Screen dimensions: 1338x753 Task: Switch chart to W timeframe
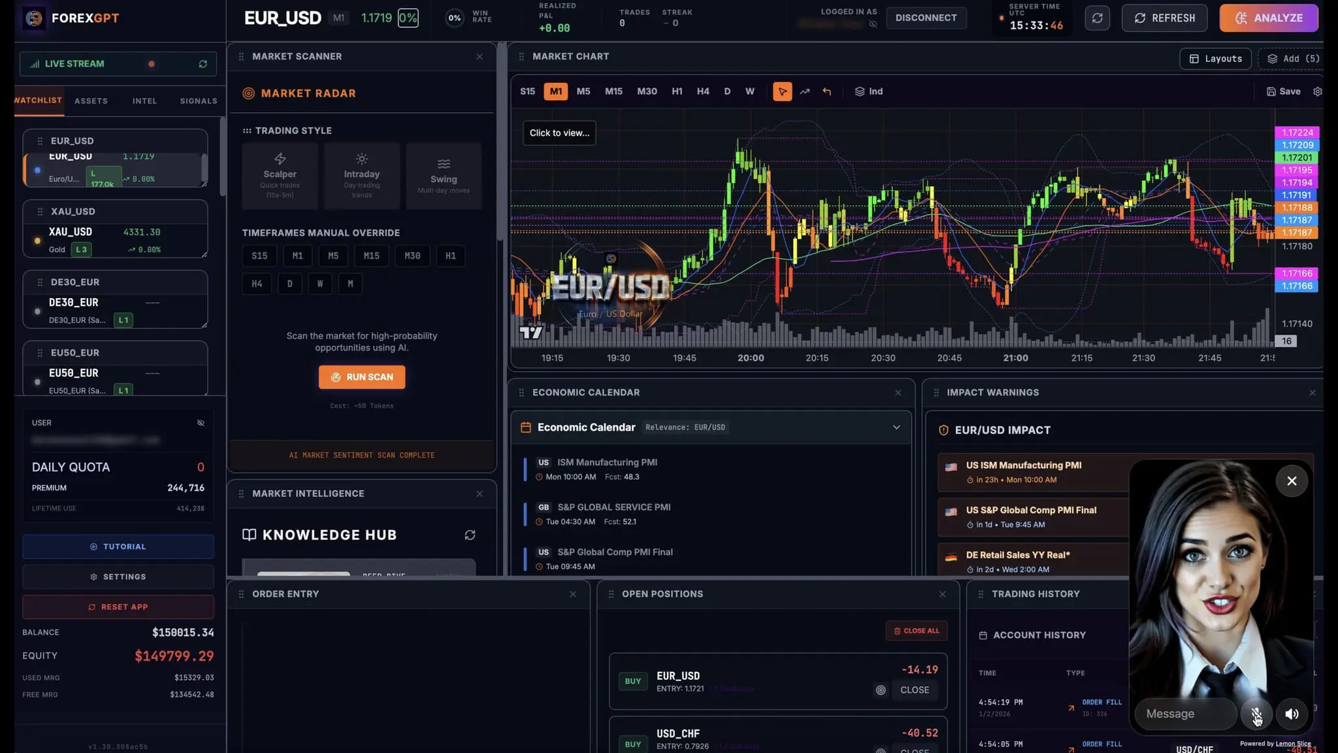coord(750,92)
